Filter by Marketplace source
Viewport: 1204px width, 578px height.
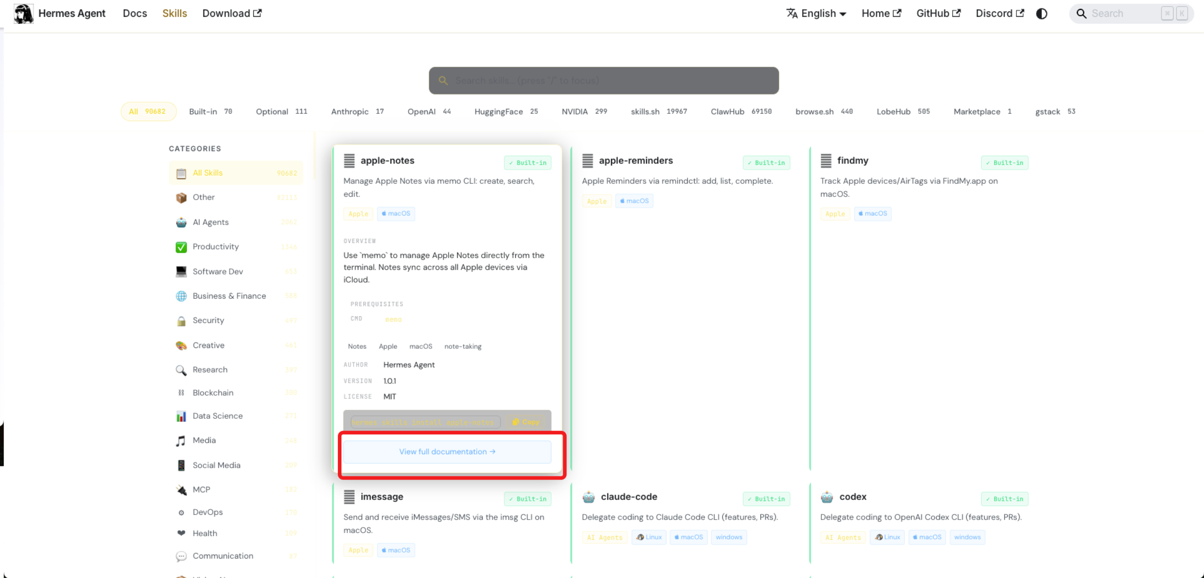coord(982,112)
